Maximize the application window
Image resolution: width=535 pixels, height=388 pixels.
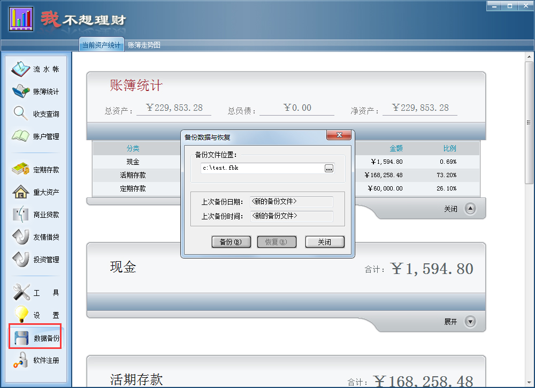tap(510, 6)
